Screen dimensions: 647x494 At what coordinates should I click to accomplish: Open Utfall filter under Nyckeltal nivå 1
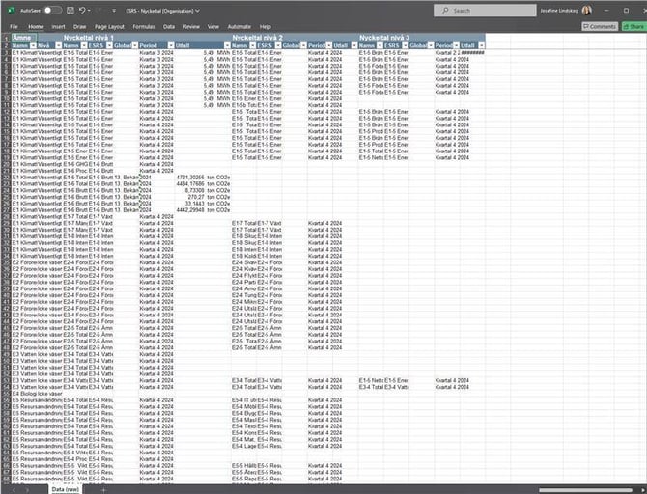click(227, 45)
